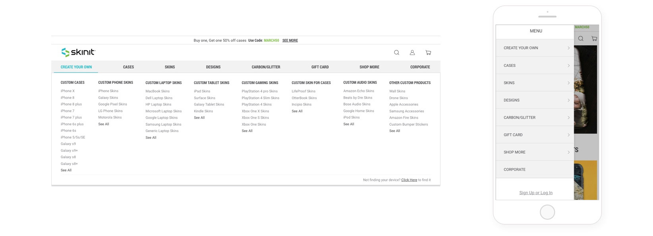Open GIFT CARD in desktop navigation bar
The width and height of the screenshot is (653, 236).
click(320, 67)
